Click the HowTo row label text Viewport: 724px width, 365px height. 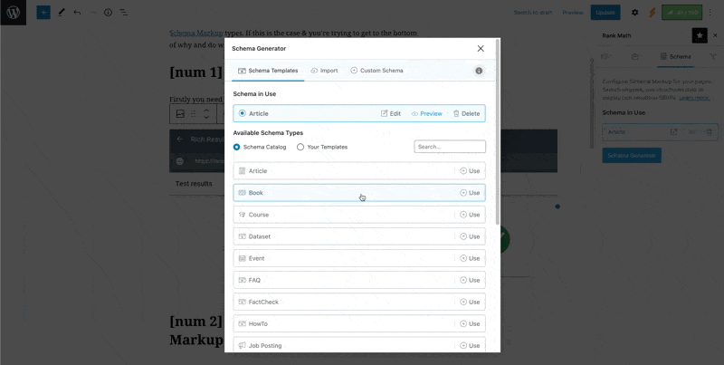(258, 324)
